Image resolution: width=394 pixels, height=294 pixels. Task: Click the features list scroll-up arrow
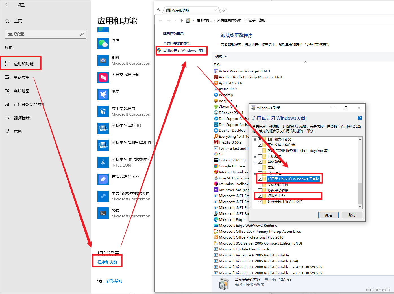[x=360, y=139]
